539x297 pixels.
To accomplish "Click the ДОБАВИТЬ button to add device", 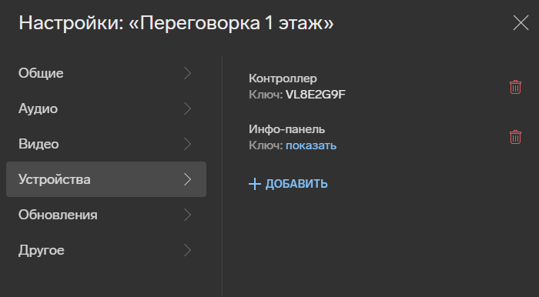I will (288, 184).
